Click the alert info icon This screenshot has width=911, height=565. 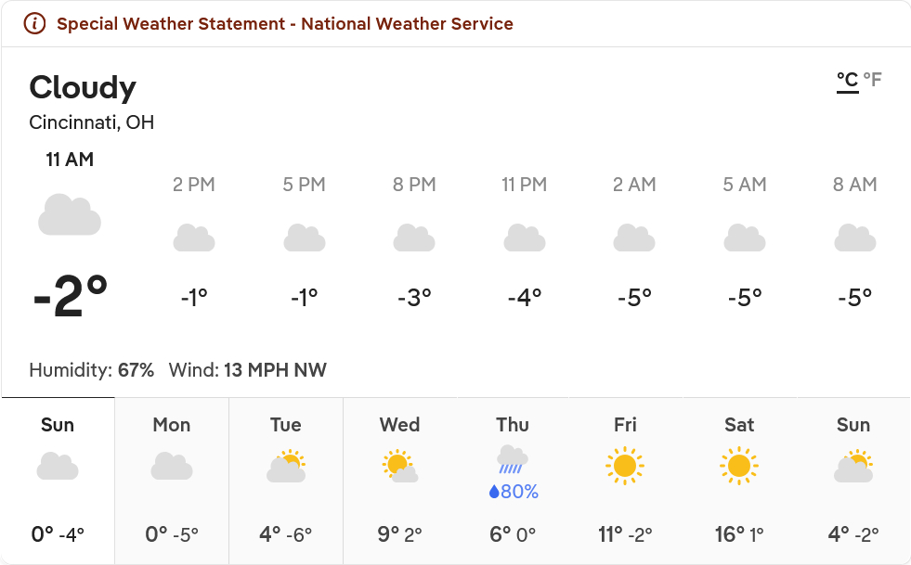coord(34,24)
